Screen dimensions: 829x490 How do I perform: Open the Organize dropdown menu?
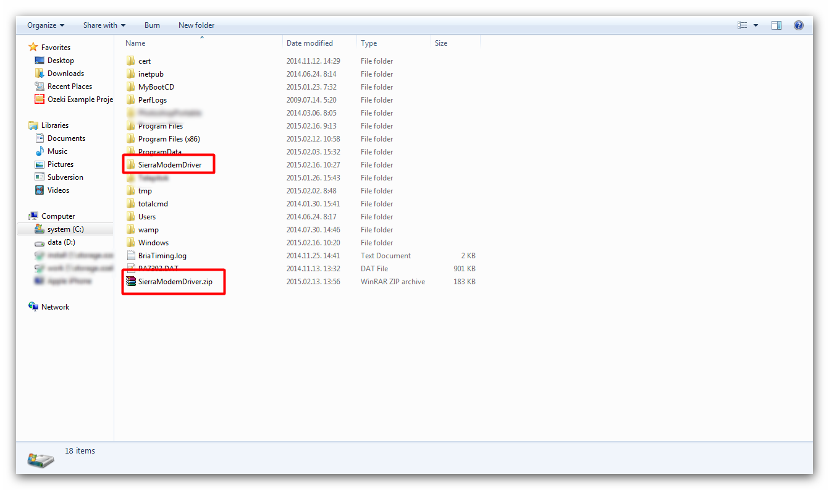pyautogui.click(x=45, y=25)
